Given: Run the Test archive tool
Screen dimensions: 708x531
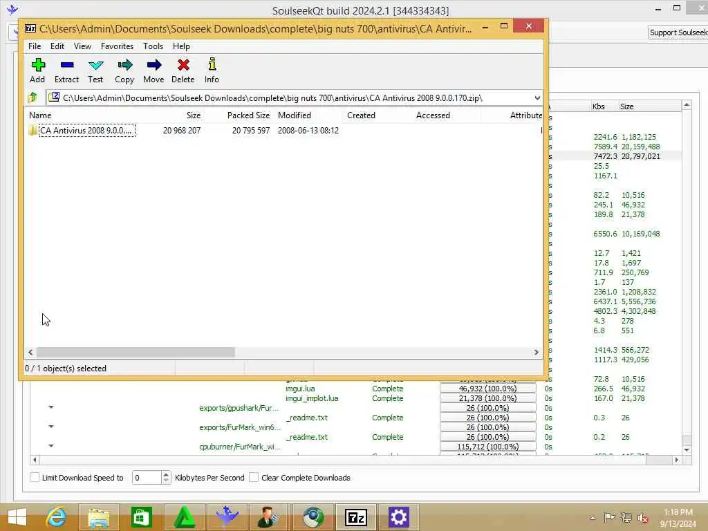Looking at the screenshot, I should [x=95, y=71].
